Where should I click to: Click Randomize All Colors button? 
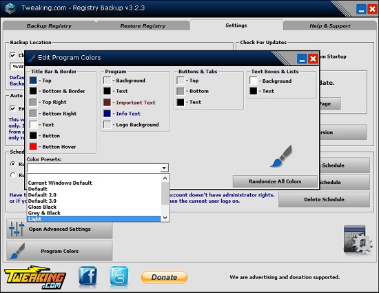coord(275,181)
